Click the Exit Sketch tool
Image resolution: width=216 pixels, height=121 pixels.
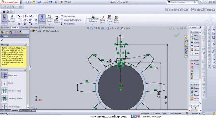[x=4, y=19]
